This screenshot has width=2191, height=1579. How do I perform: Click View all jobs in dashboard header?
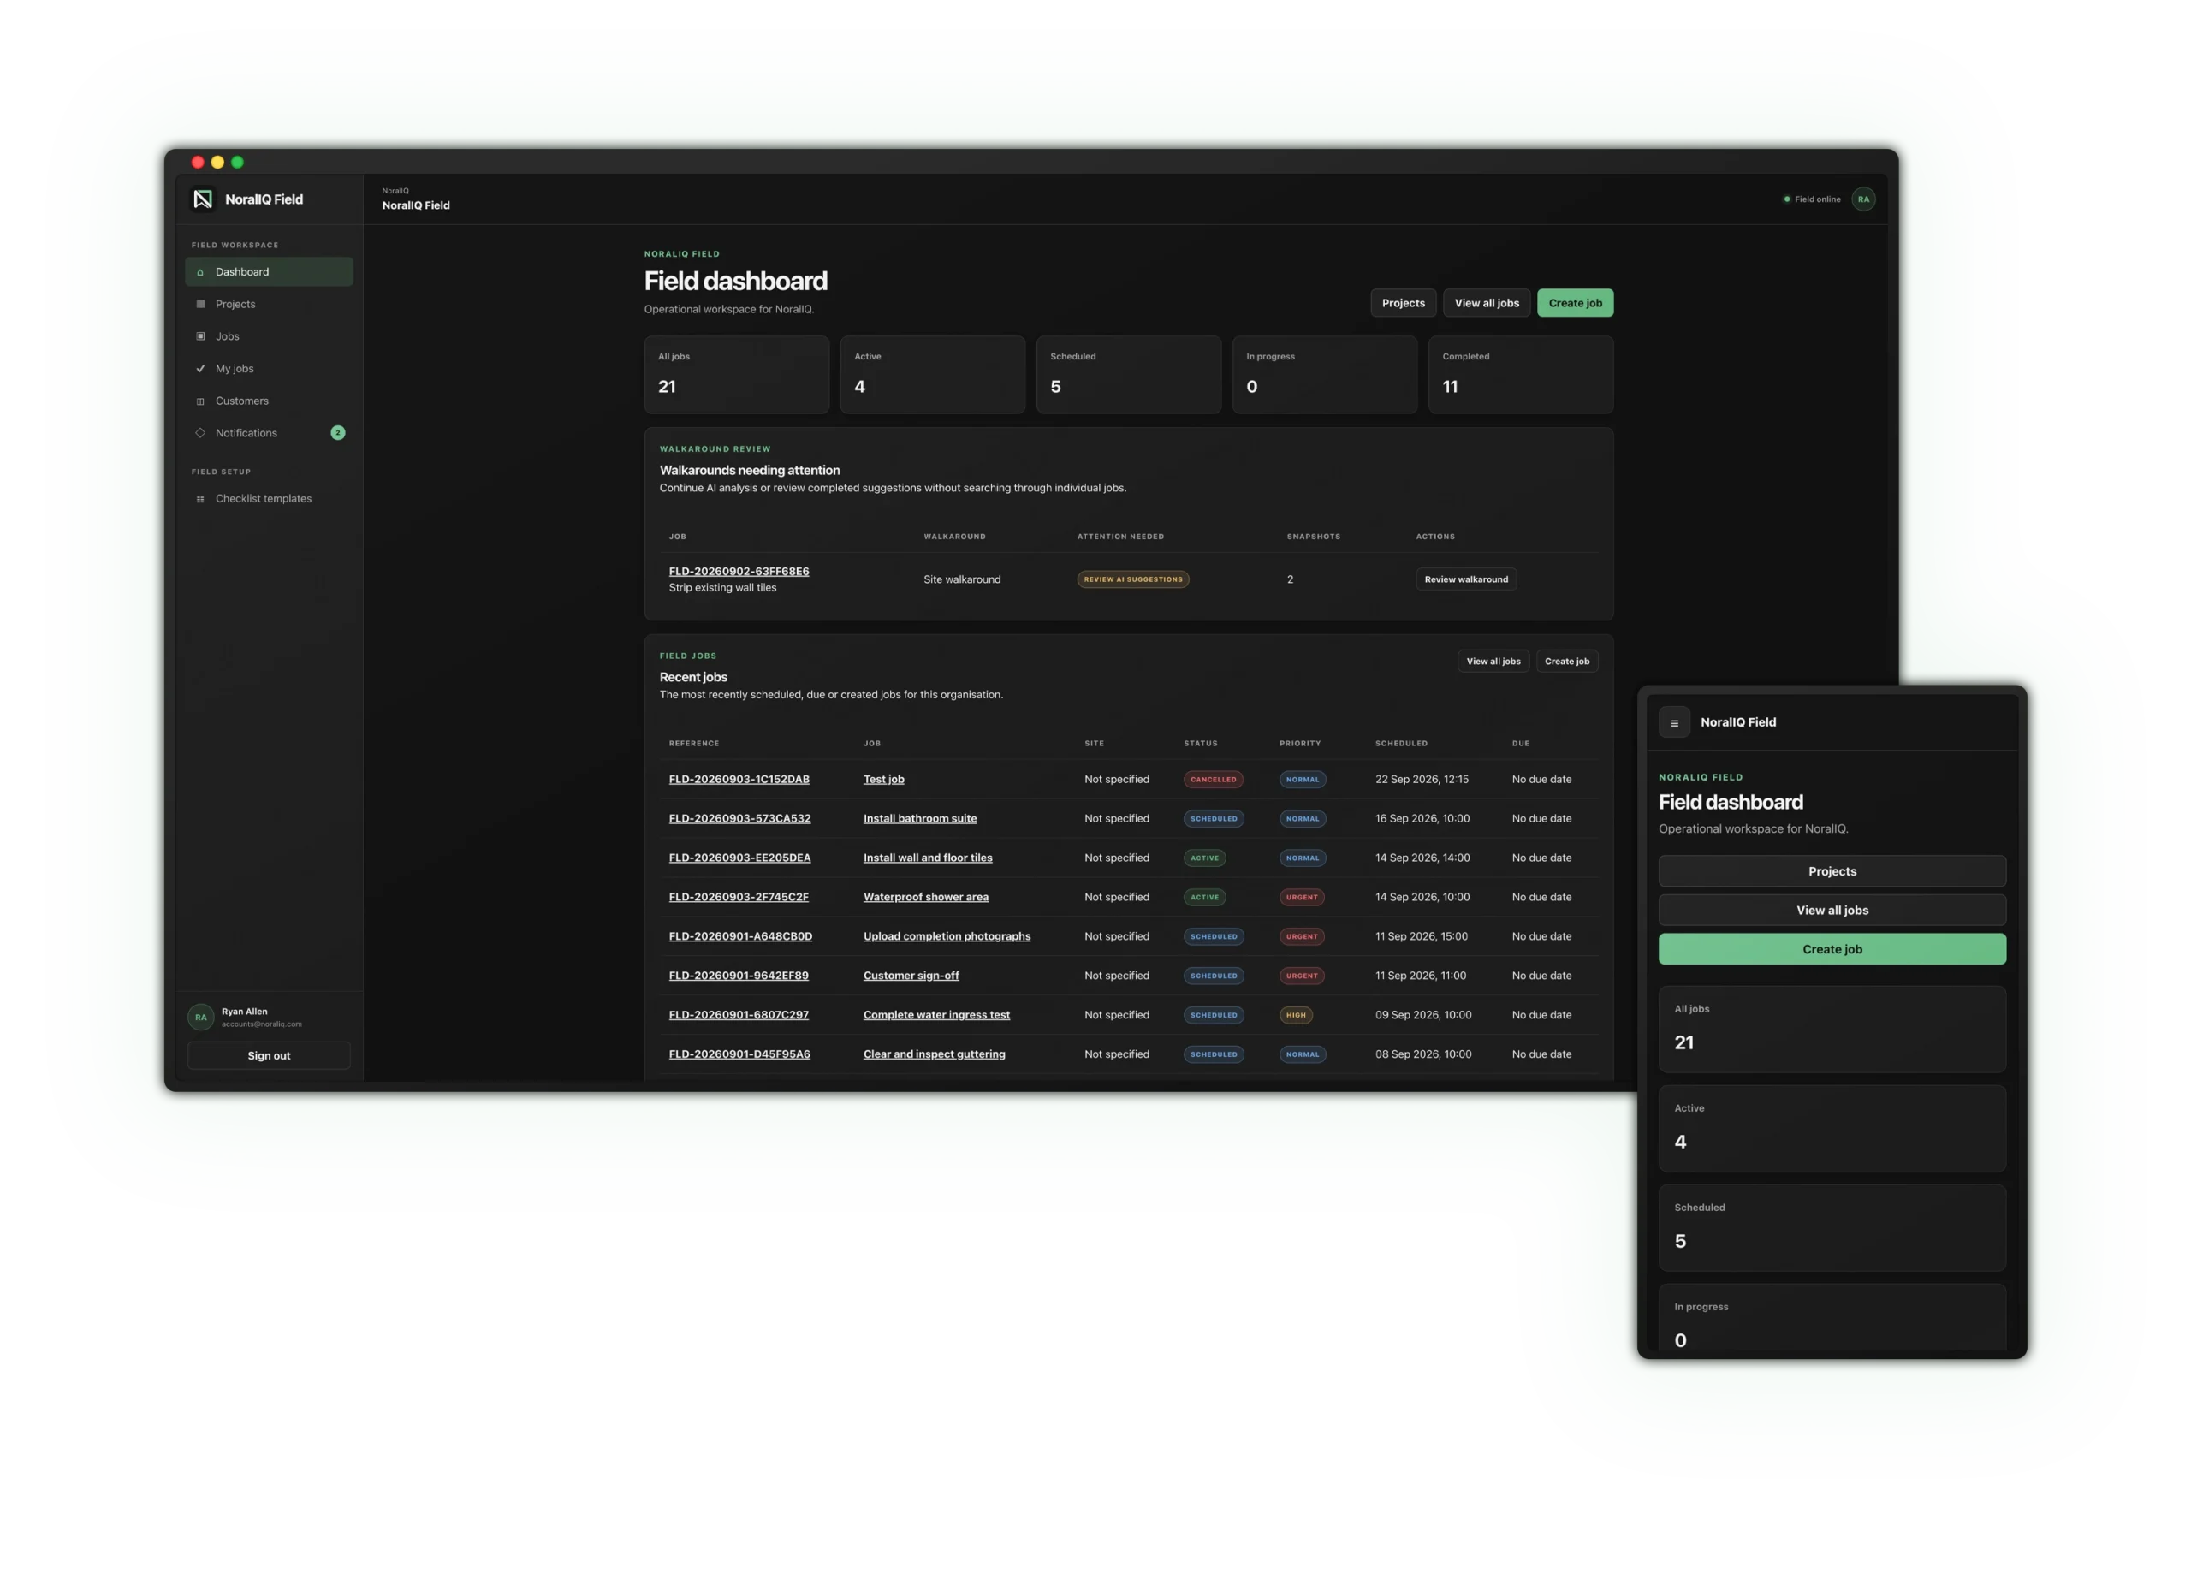[1487, 303]
